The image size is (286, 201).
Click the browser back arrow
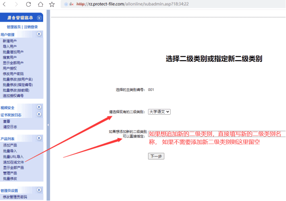(x=5, y=4)
